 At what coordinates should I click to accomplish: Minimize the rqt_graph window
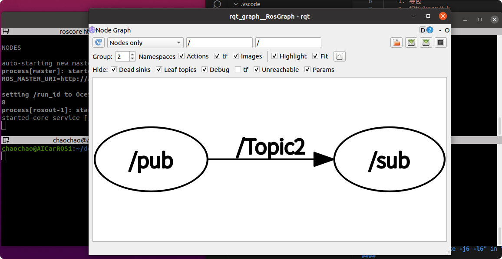pyautogui.click(x=413, y=16)
